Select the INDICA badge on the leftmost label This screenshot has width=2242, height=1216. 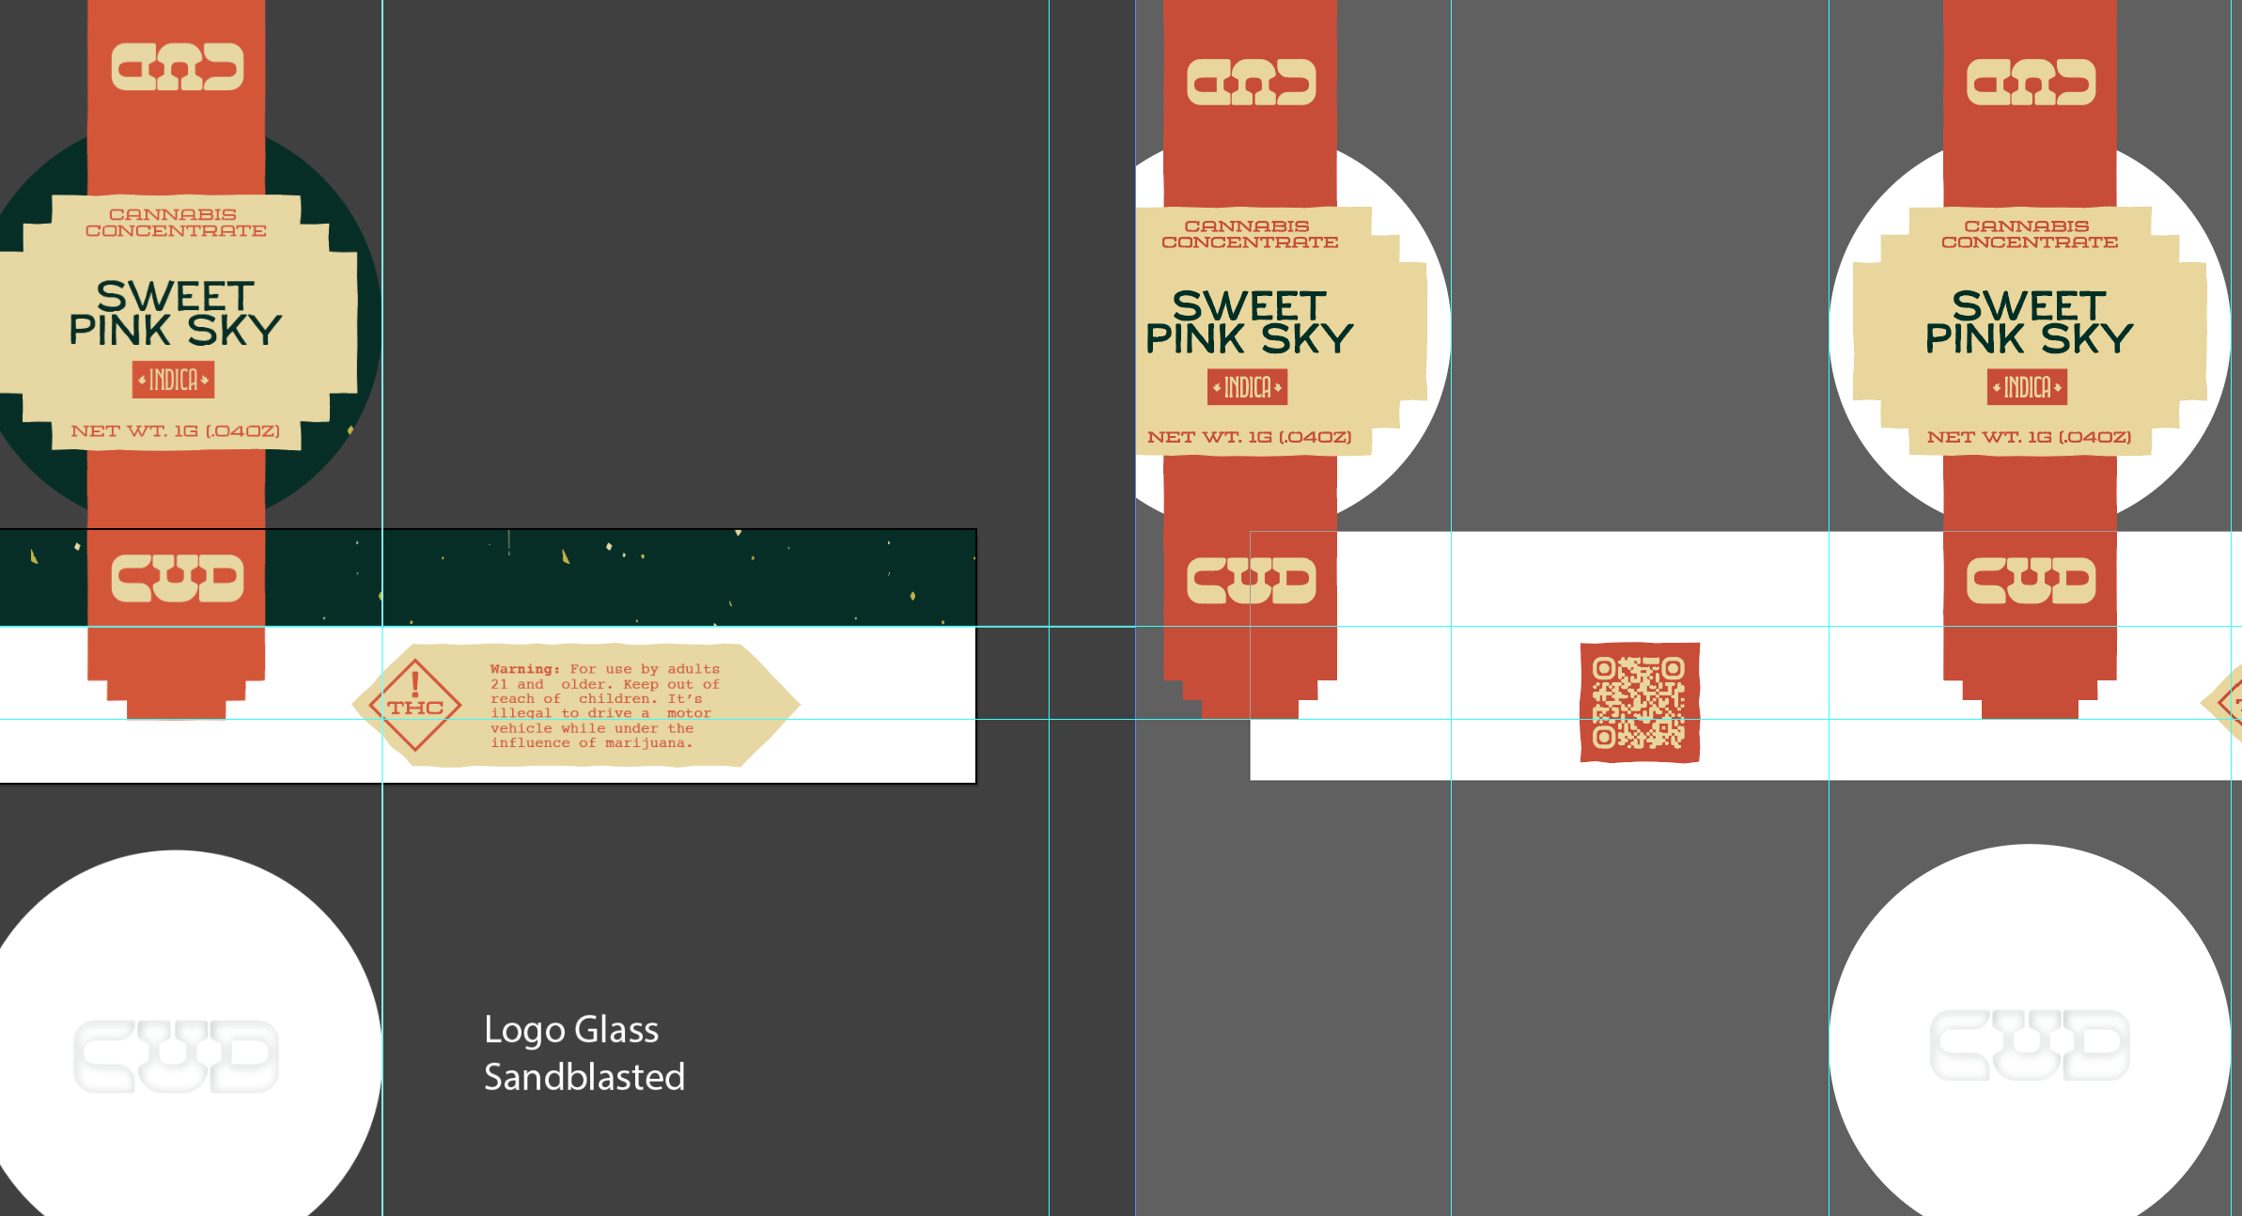(174, 380)
